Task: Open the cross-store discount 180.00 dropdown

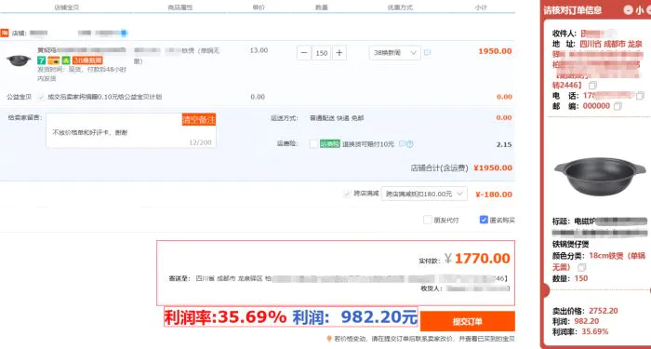Action: 424,194
